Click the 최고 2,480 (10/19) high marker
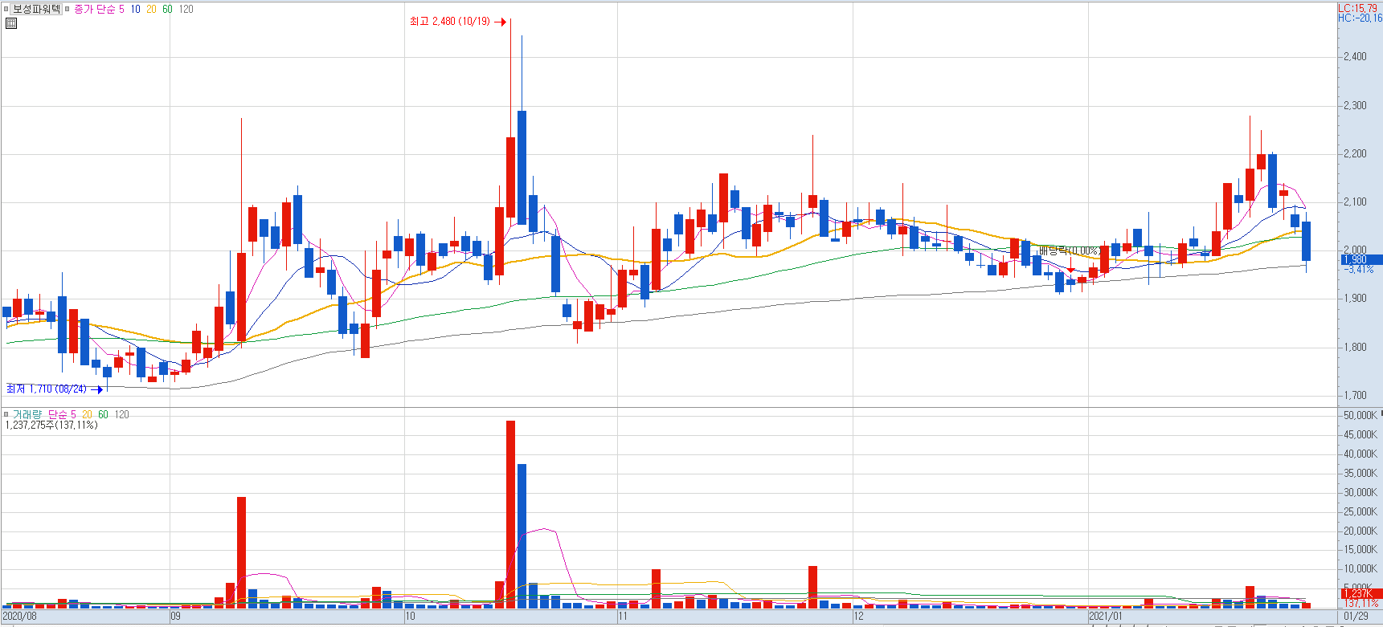 point(457,22)
